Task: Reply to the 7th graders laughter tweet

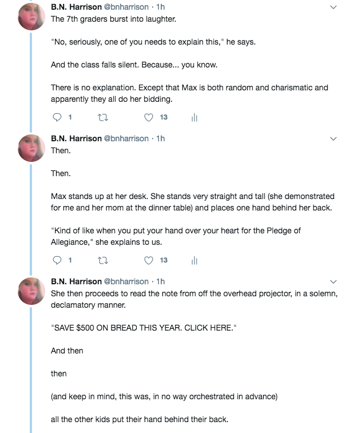Action: (x=57, y=117)
